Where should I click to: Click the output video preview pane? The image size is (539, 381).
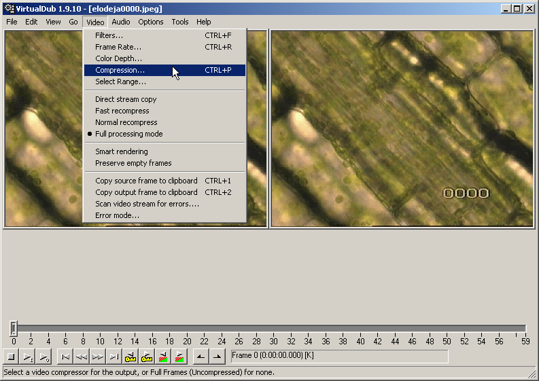coord(402,129)
